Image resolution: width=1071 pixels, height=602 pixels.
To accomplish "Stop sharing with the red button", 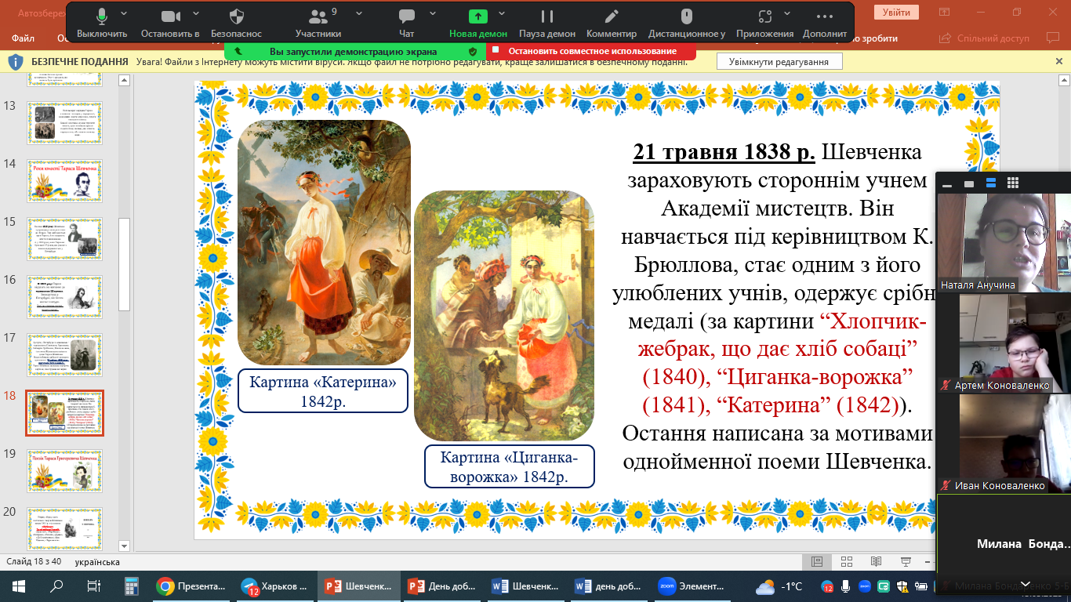I will point(591,51).
